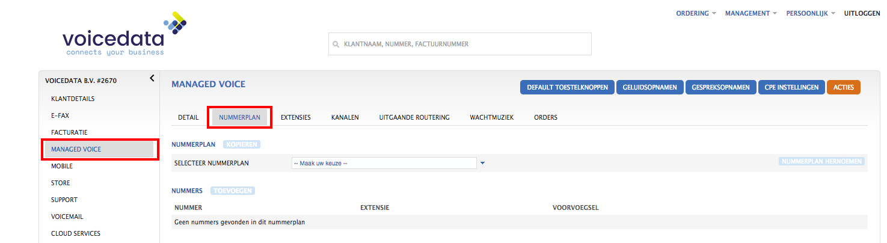
Task: Click the Kopieren button next to Nummerplan
Action: tap(242, 145)
